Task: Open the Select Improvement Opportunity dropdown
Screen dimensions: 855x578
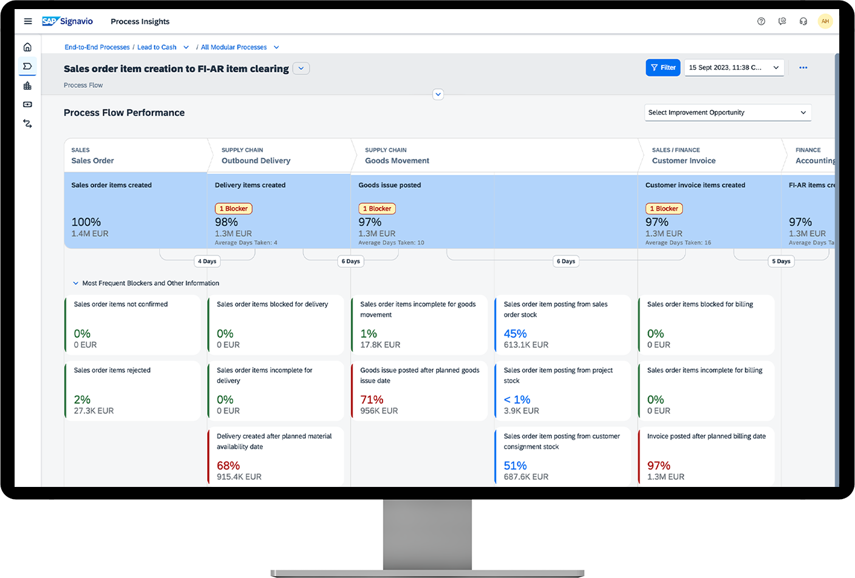Action: click(x=727, y=112)
